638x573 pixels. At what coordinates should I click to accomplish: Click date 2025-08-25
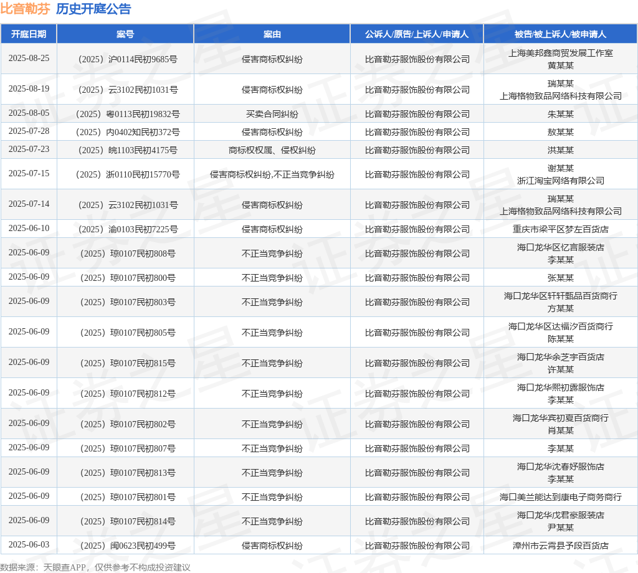pos(29,58)
